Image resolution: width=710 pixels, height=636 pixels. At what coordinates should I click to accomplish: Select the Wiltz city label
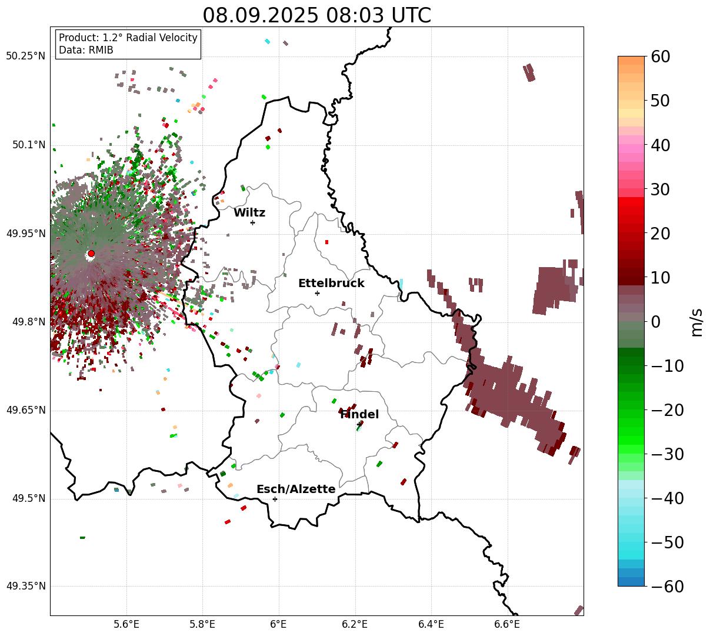(x=249, y=213)
